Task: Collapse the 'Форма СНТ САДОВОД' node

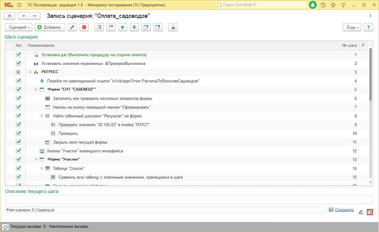Action: point(36,90)
